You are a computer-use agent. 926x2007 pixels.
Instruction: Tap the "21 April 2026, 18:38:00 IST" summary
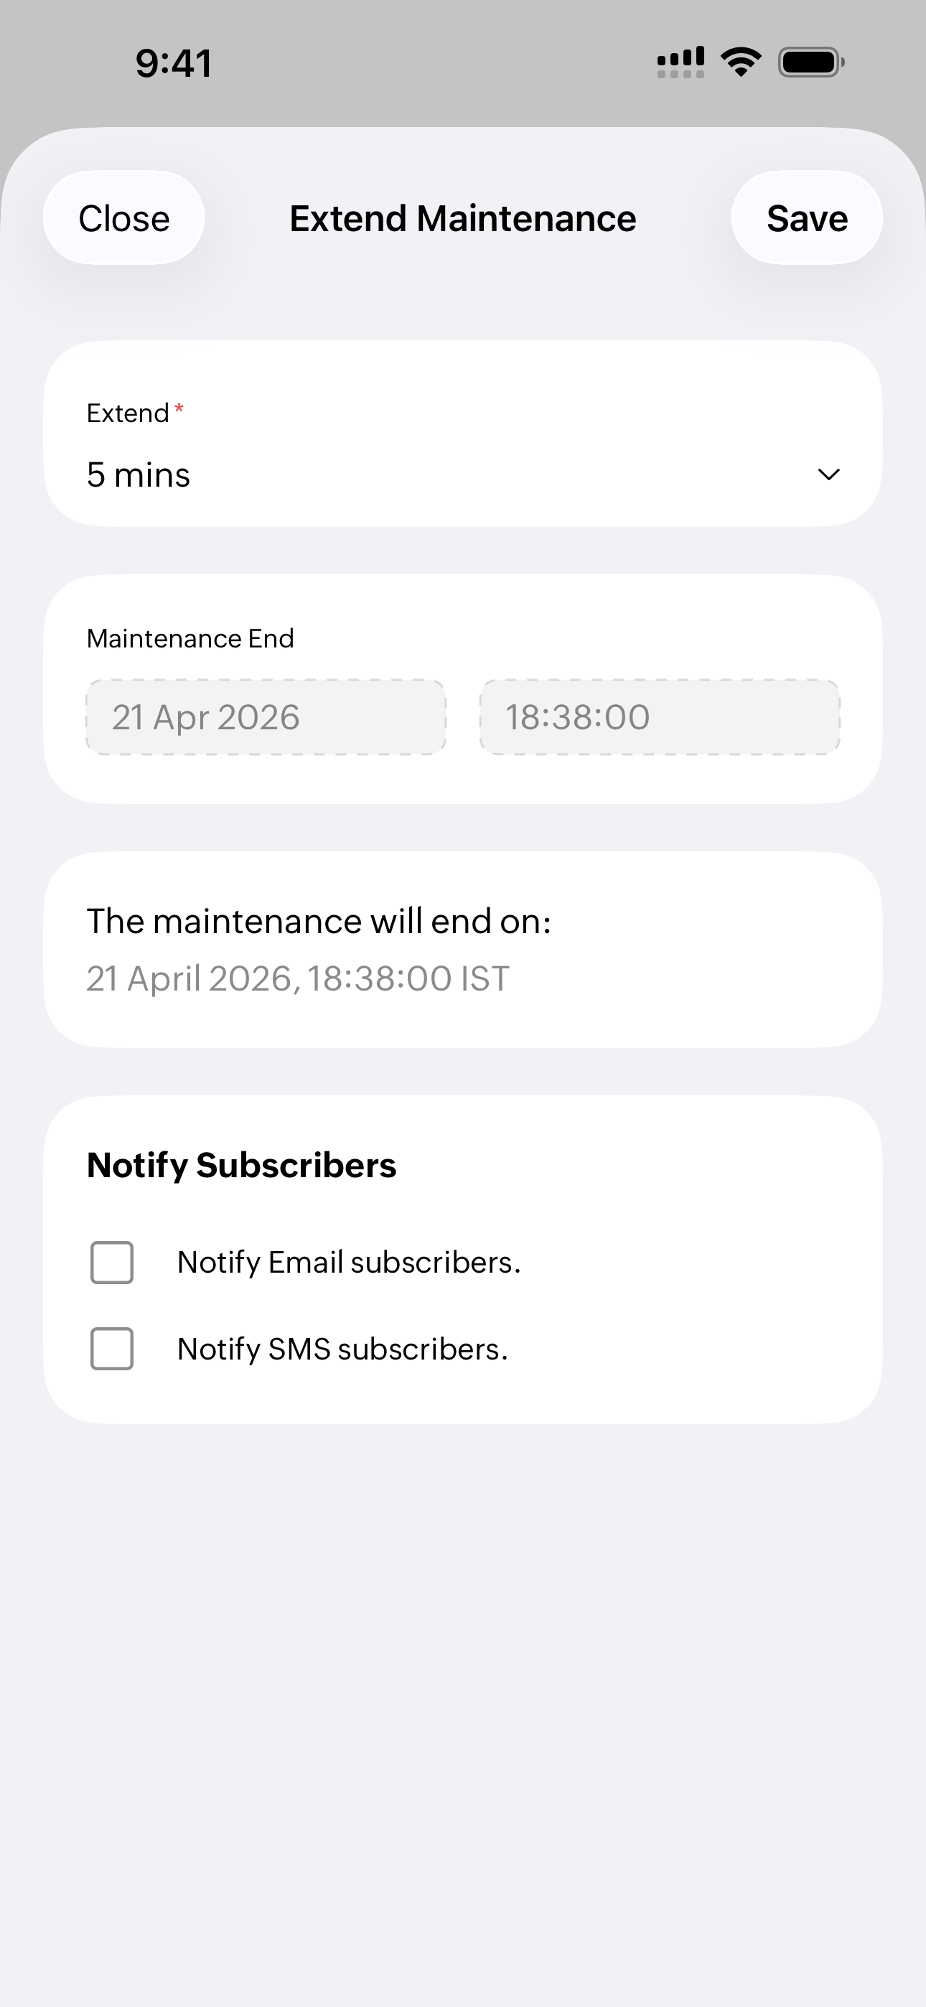(x=298, y=978)
